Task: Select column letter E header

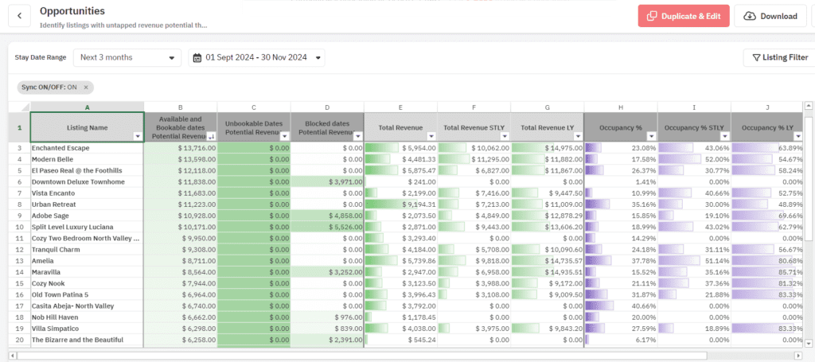Action: (x=400, y=107)
